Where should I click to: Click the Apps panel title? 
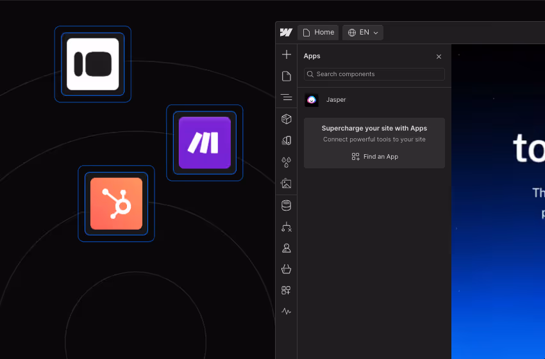point(312,56)
